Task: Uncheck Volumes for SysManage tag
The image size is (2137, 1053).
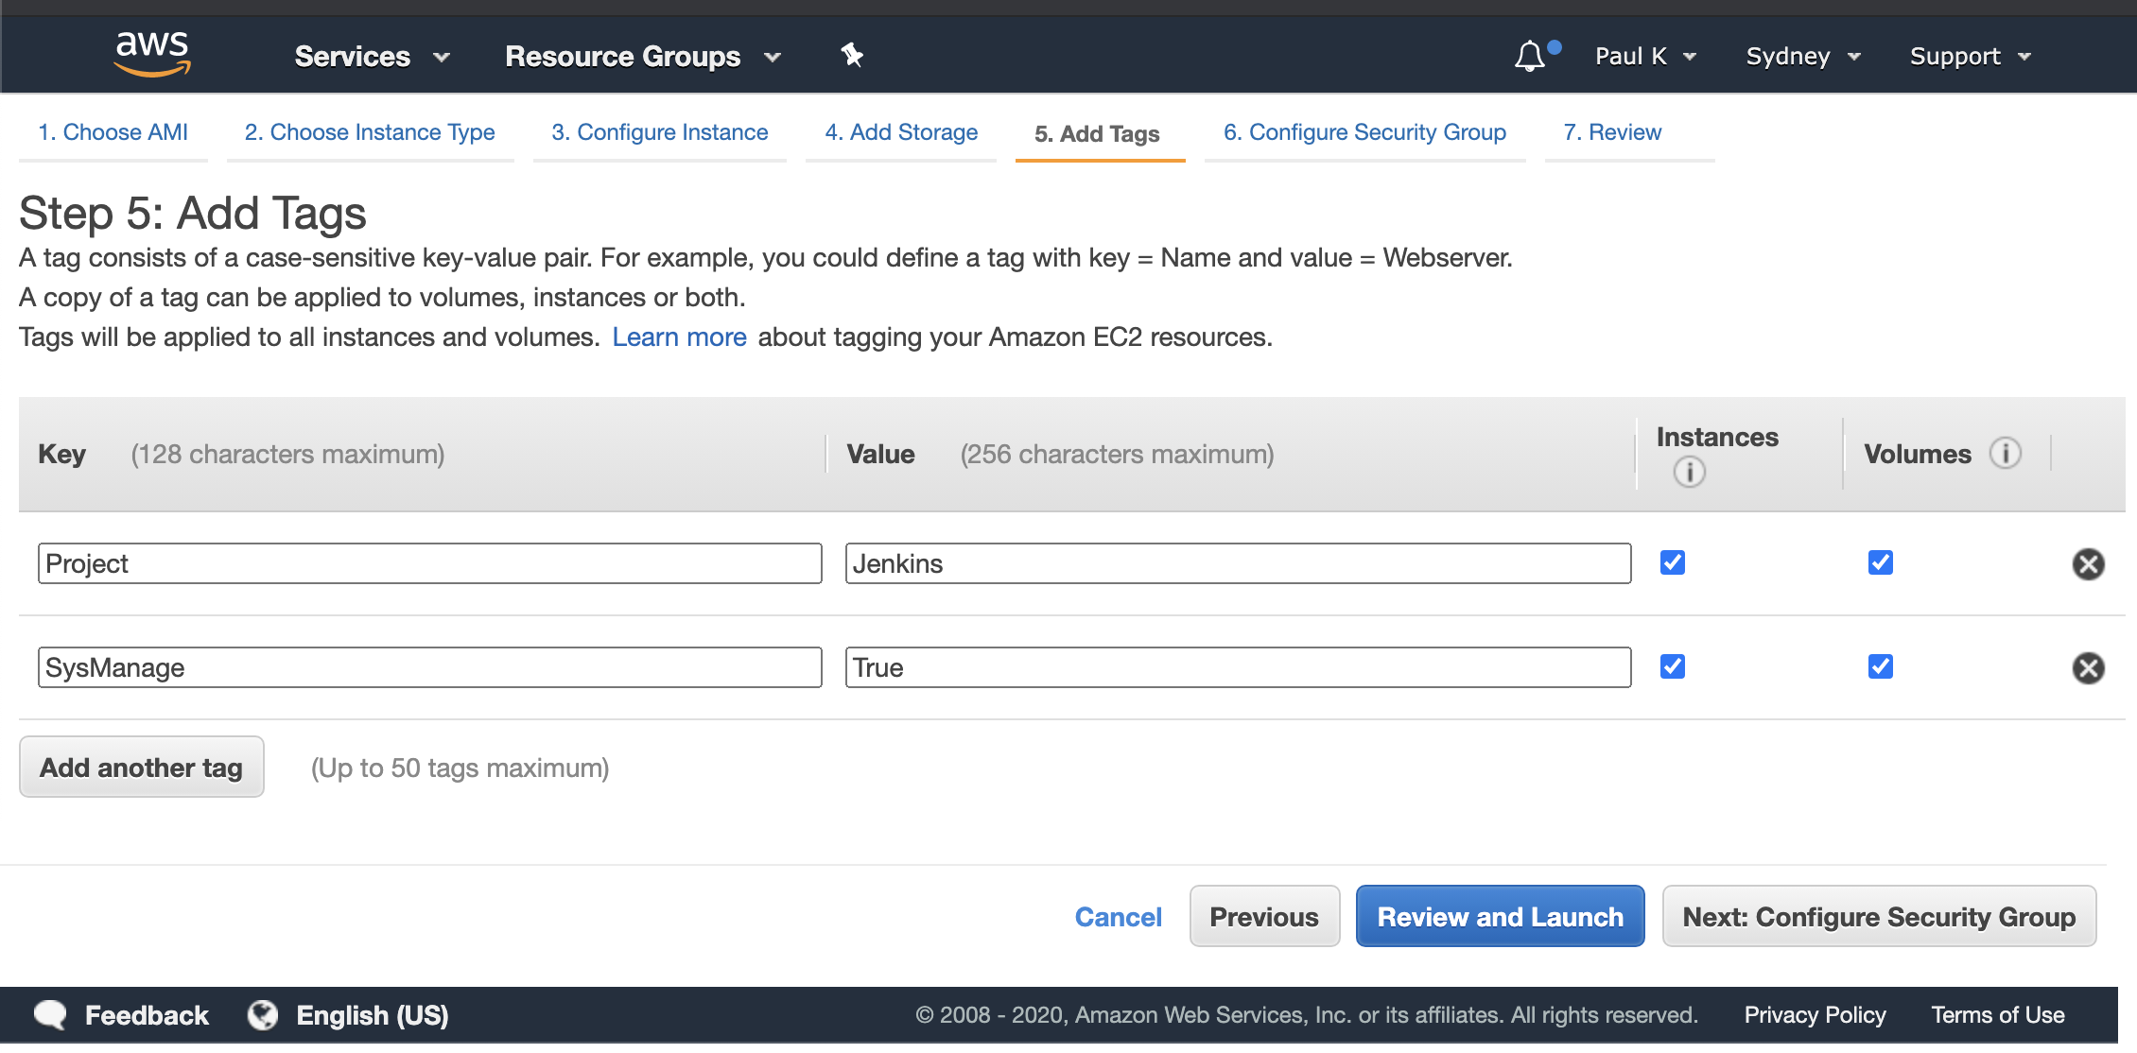Action: coord(1881,666)
